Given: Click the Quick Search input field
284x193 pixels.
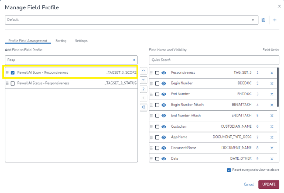Looking at the screenshot, I should tap(214, 60).
